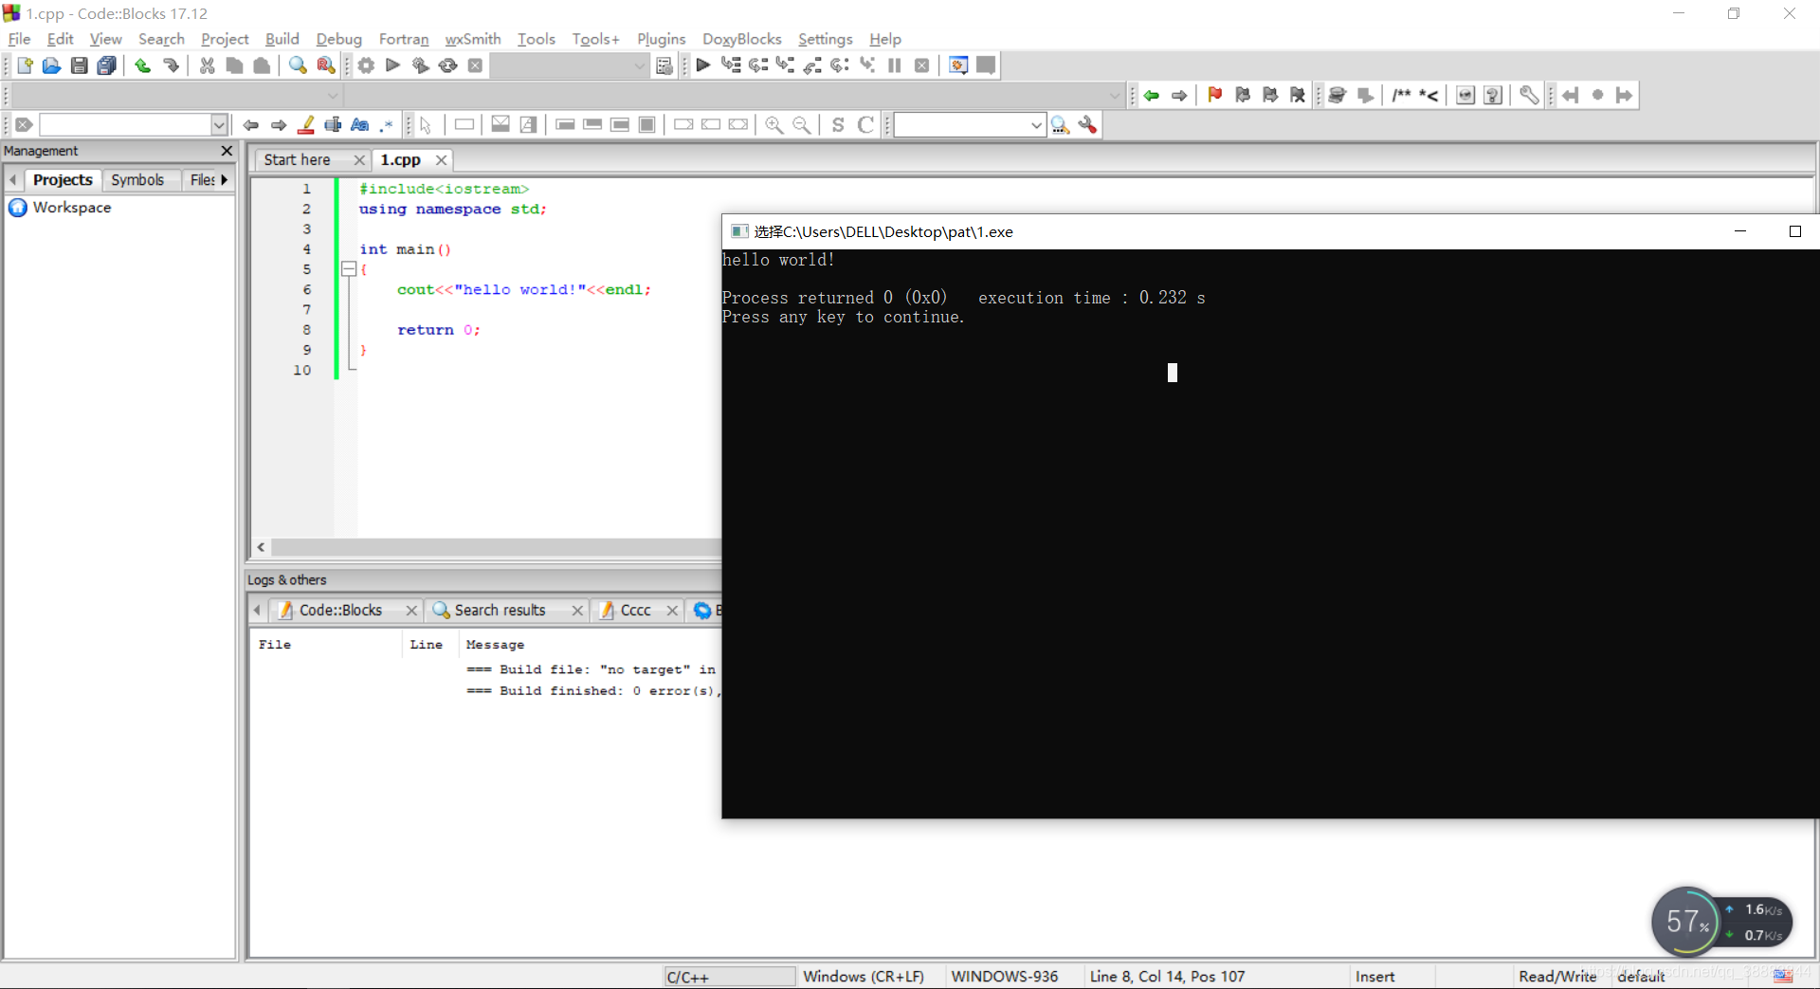Select the Workspace tree item
Viewport: 1820px width, 989px height.
coord(72,208)
